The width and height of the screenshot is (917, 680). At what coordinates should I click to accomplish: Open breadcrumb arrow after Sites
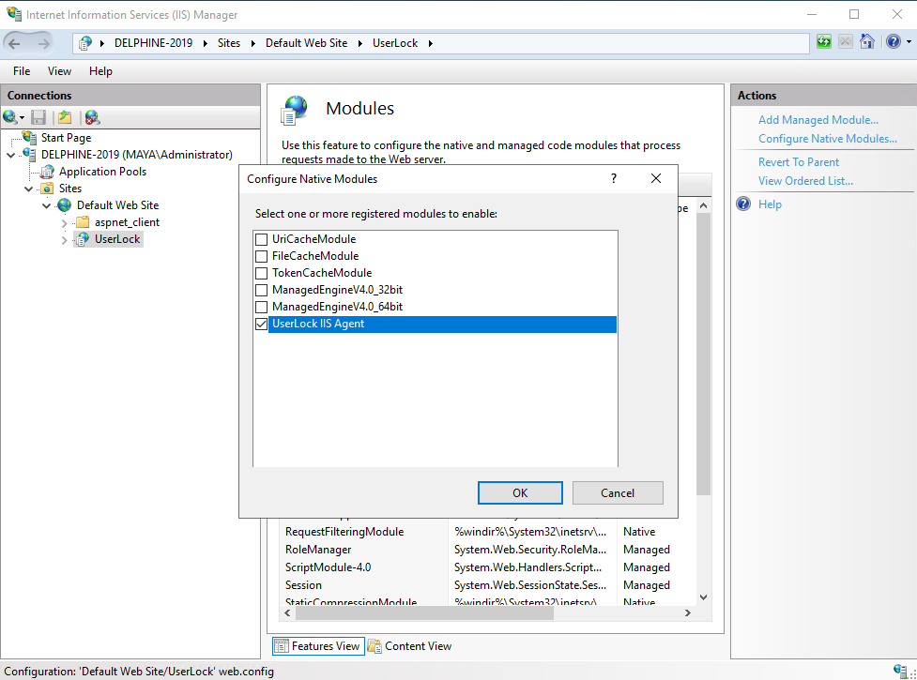coord(252,43)
